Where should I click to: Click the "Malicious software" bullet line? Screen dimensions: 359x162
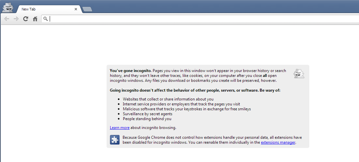pyautogui.click(x=187, y=109)
